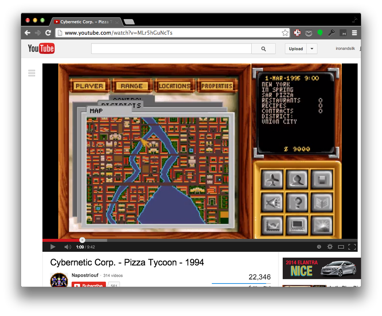382x316 pixels.
Task: Click the floppy disk save icon
Action: tap(322, 180)
